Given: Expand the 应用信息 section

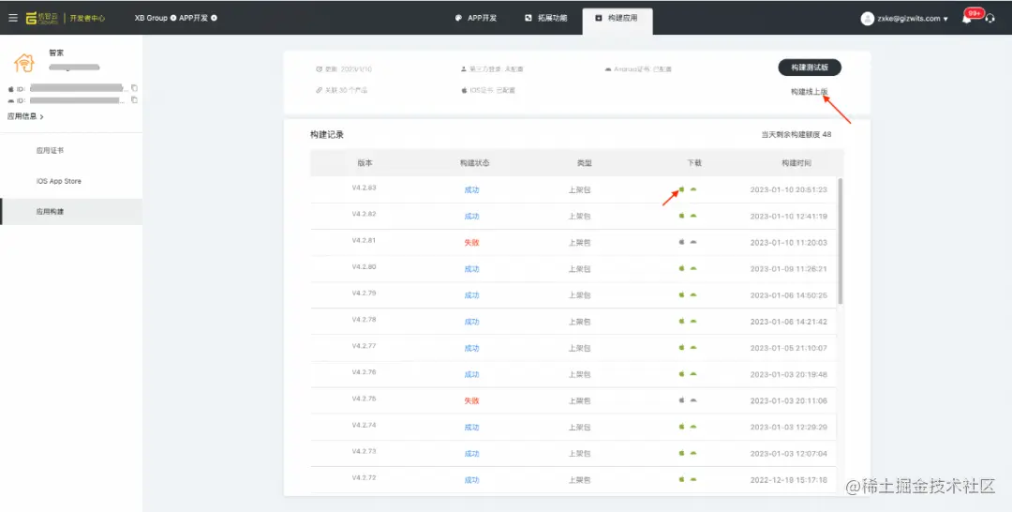Looking at the screenshot, I should coord(26,117).
